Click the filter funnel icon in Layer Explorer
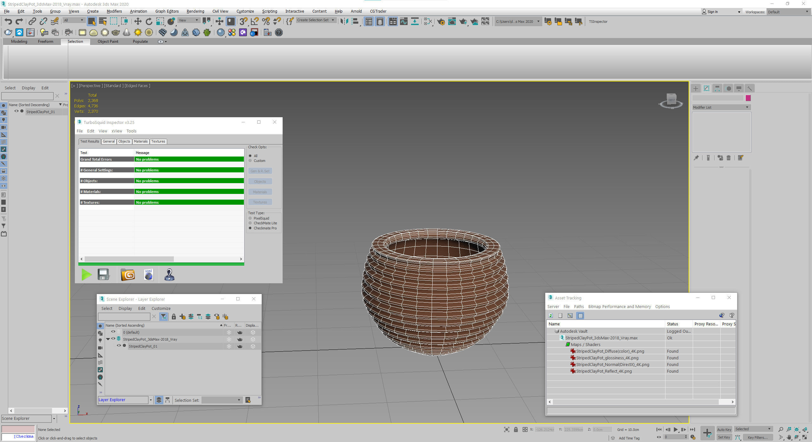Image resolution: width=812 pixels, height=442 pixels. pos(163,317)
